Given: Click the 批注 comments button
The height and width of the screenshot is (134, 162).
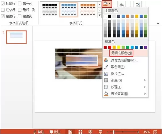Looking at the screenshot, I should pos(55,132).
